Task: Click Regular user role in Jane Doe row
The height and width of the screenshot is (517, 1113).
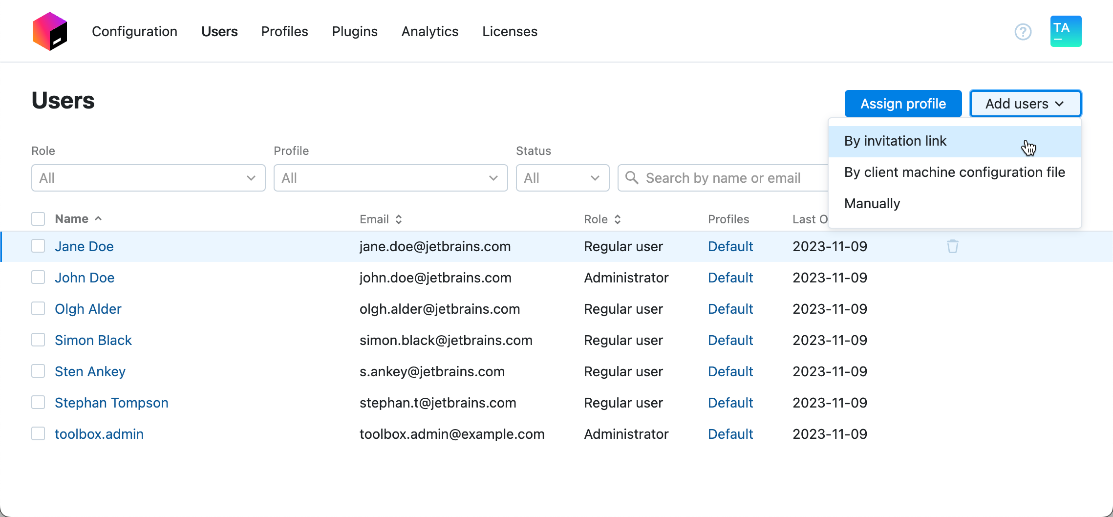Action: (x=623, y=246)
